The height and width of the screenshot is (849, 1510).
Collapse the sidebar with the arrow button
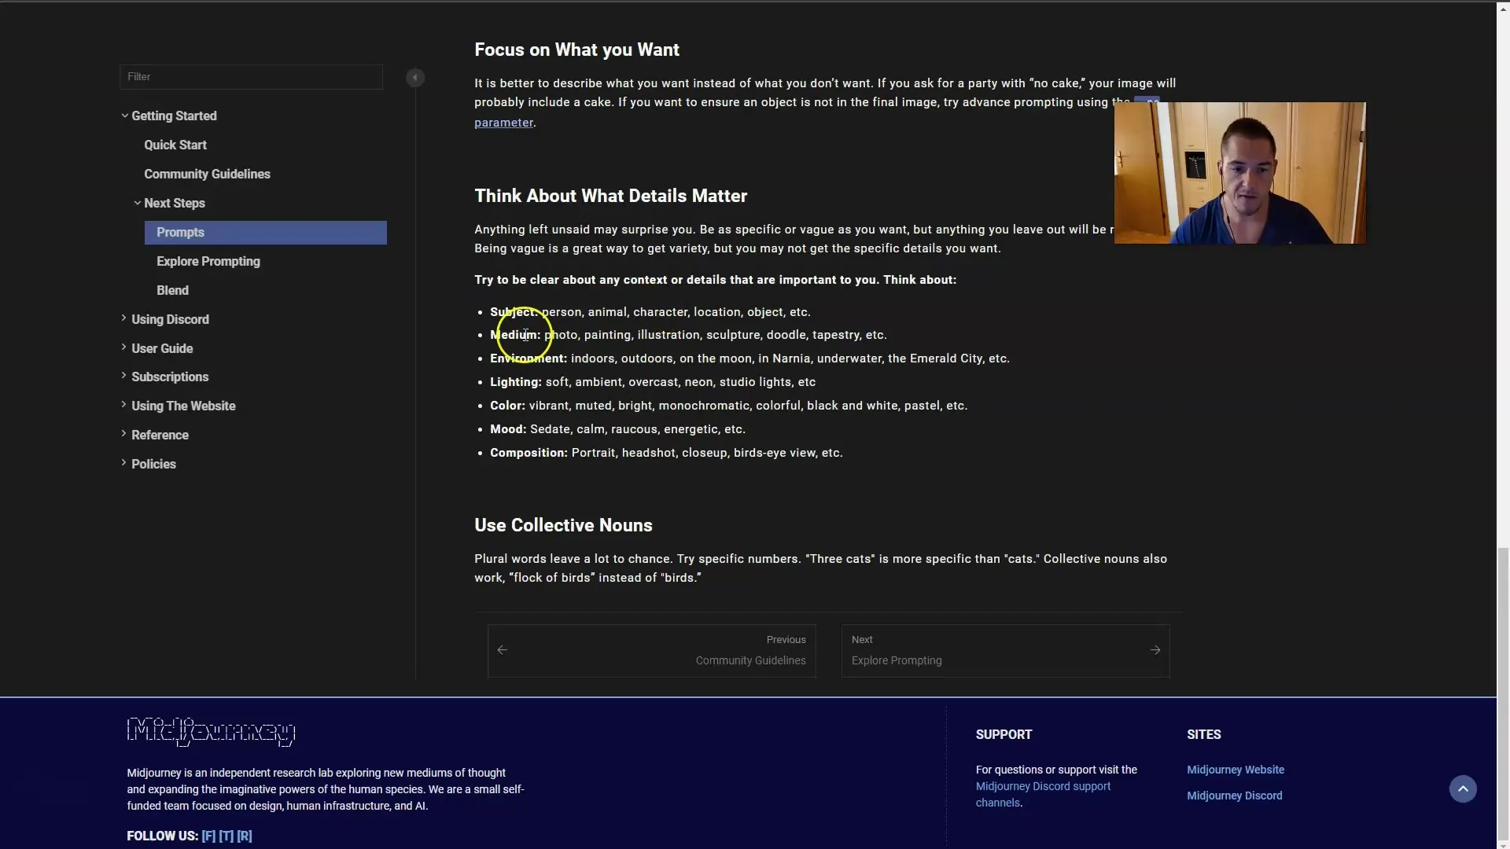click(x=415, y=78)
